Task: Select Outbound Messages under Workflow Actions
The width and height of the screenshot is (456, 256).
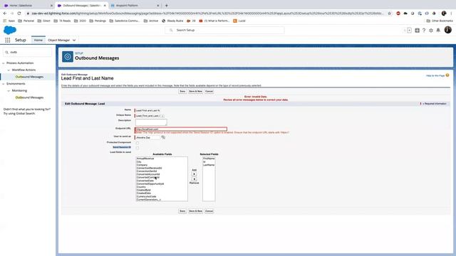Action: [x=29, y=77]
